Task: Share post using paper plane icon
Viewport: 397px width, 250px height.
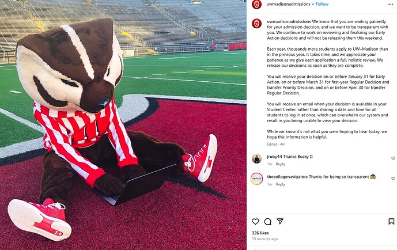Action: (x=280, y=221)
